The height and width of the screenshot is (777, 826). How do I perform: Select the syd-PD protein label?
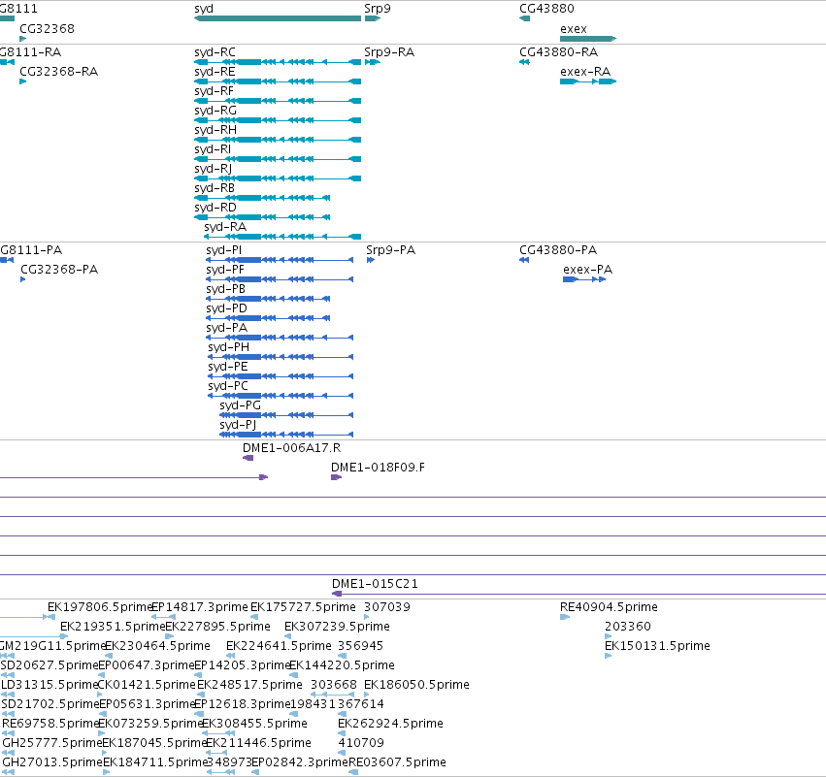(226, 308)
